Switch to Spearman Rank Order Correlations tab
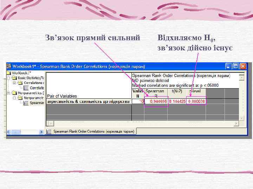Image resolution: width=253 pixels, height=189 pixels. (x=91, y=132)
